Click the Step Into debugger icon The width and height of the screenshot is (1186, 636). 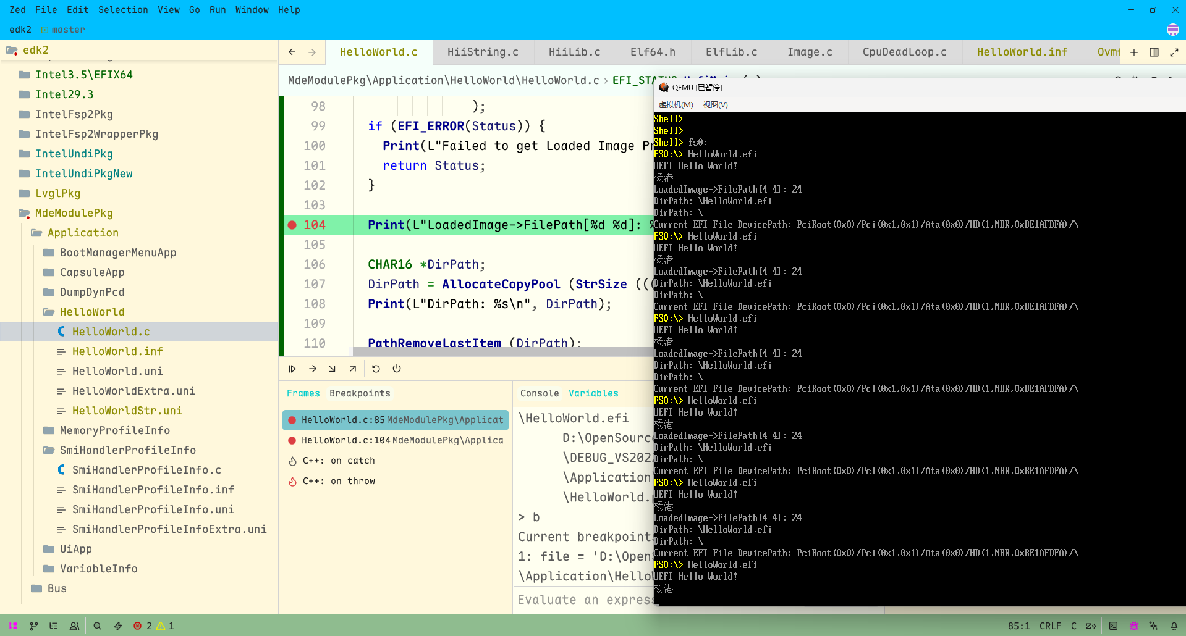(x=333, y=369)
